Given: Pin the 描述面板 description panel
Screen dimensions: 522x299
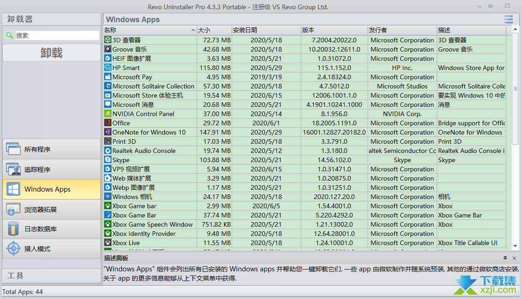Looking at the screenshot, I should 505,258.
